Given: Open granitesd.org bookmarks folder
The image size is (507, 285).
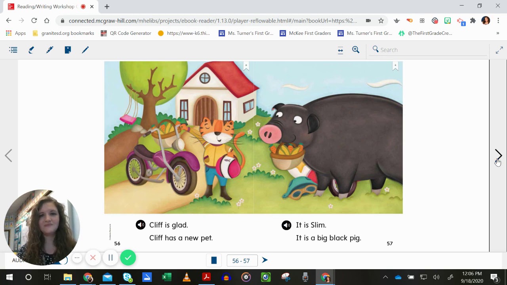Looking at the screenshot, I should point(63,33).
